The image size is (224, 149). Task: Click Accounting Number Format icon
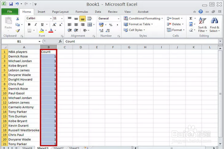coord(101,25)
